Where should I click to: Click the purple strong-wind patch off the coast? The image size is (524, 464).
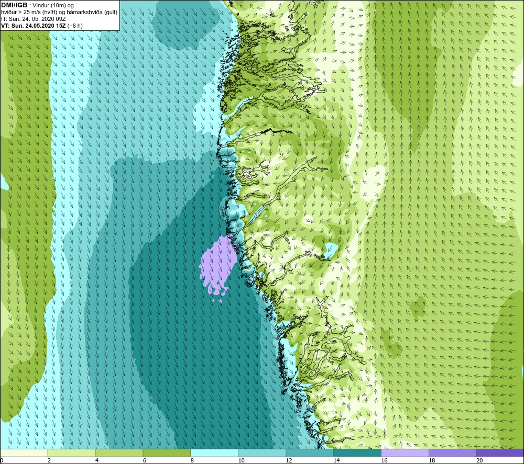tap(218, 265)
